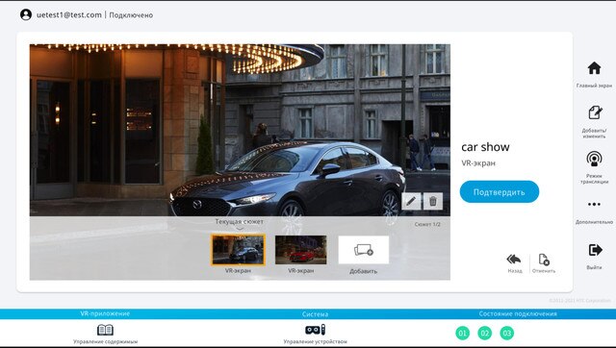Delete the scene with the trash icon
Viewport: 616px width, 348px height.
tap(433, 201)
